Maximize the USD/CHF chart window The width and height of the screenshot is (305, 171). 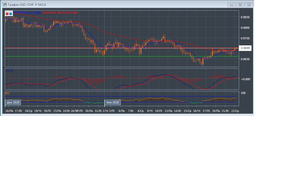click(x=240, y=5)
